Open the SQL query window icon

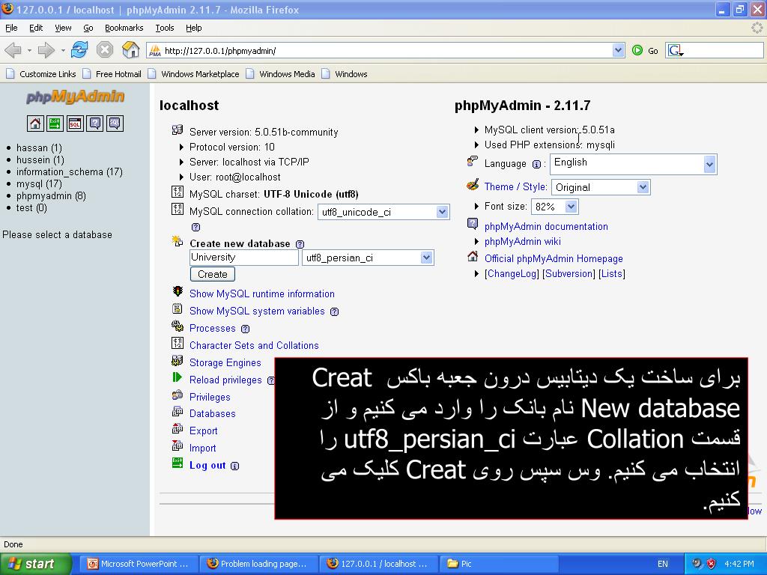tap(75, 124)
